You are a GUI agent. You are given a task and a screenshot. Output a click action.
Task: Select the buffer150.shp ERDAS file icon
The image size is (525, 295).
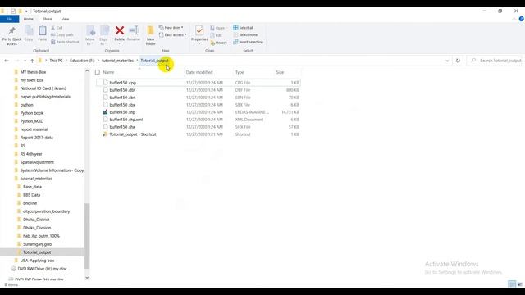tap(105, 112)
